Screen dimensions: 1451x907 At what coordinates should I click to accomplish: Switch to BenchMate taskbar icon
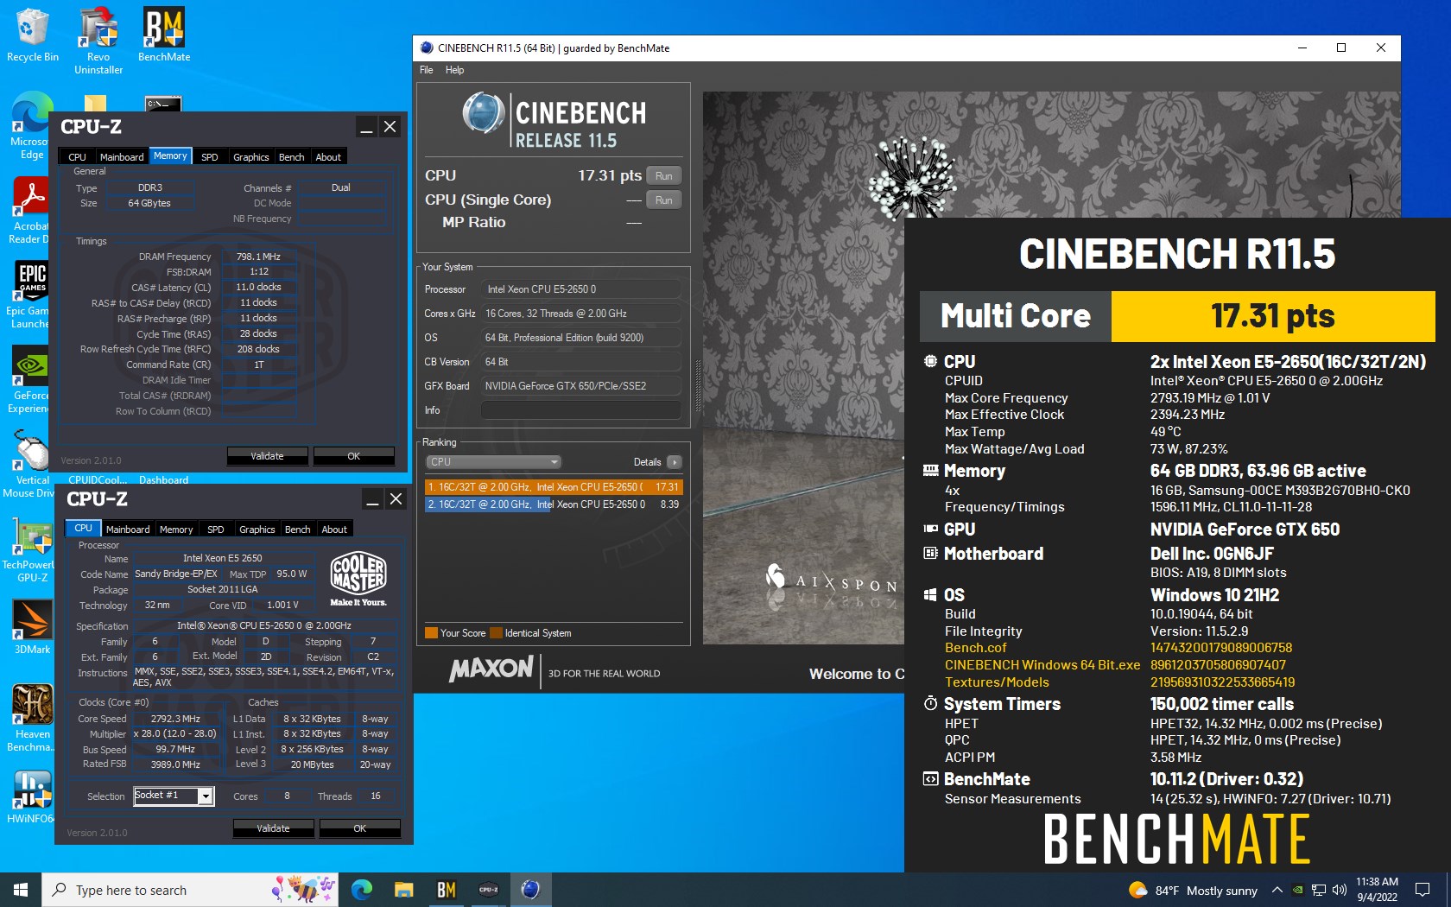pyautogui.click(x=446, y=890)
